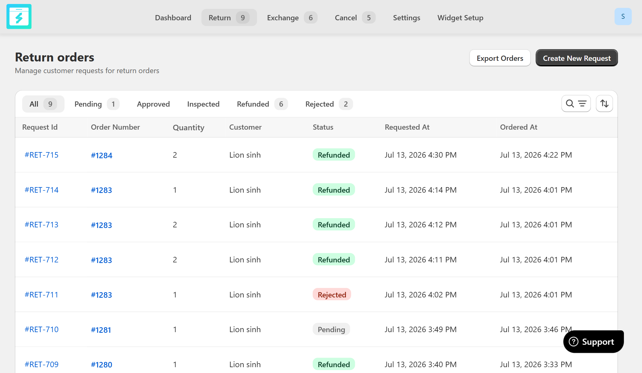The width and height of the screenshot is (642, 373).
Task: Click the Quantity column header
Action: (x=188, y=128)
